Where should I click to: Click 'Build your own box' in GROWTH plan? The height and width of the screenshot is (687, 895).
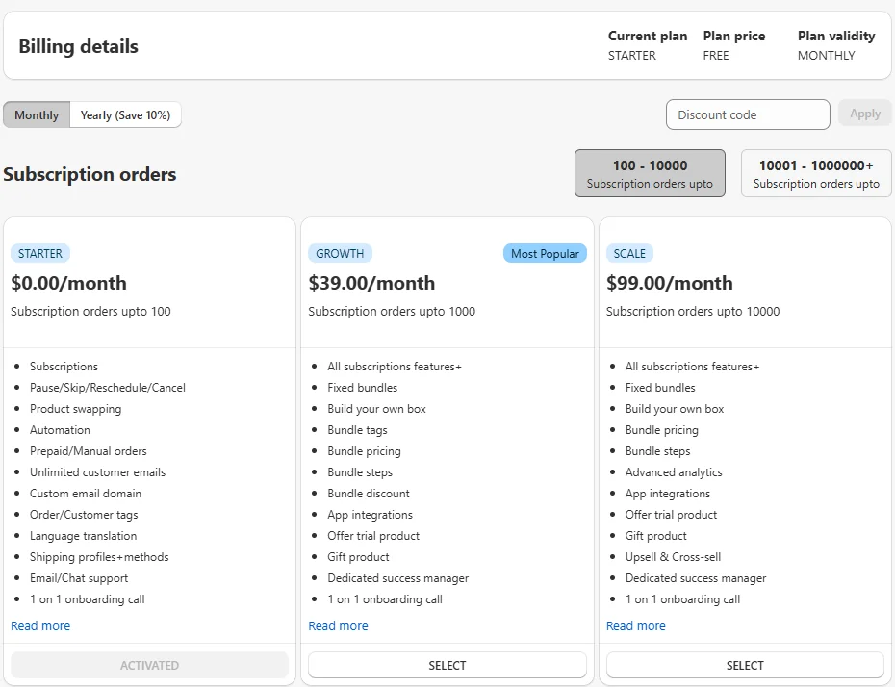[376, 409]
